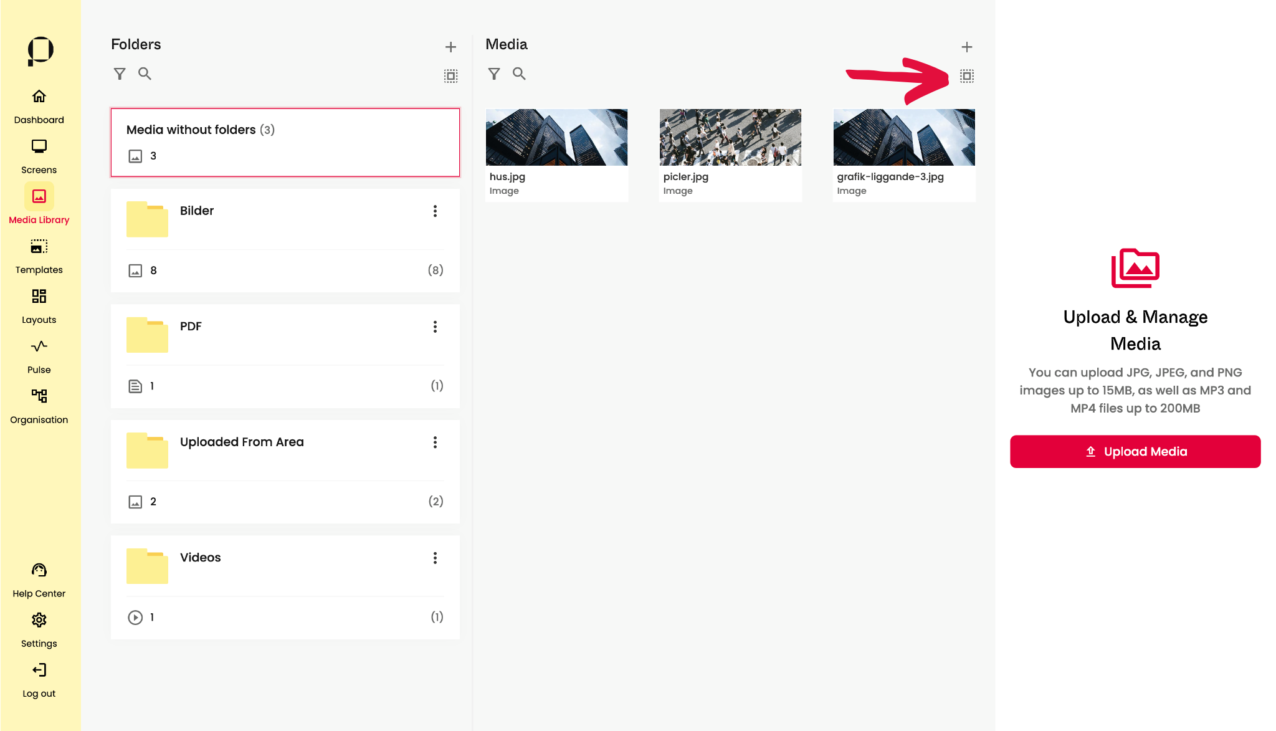This screenshot has height=731, width=1276.
Task: Switch to the Screens section
Action: [39, 156]
